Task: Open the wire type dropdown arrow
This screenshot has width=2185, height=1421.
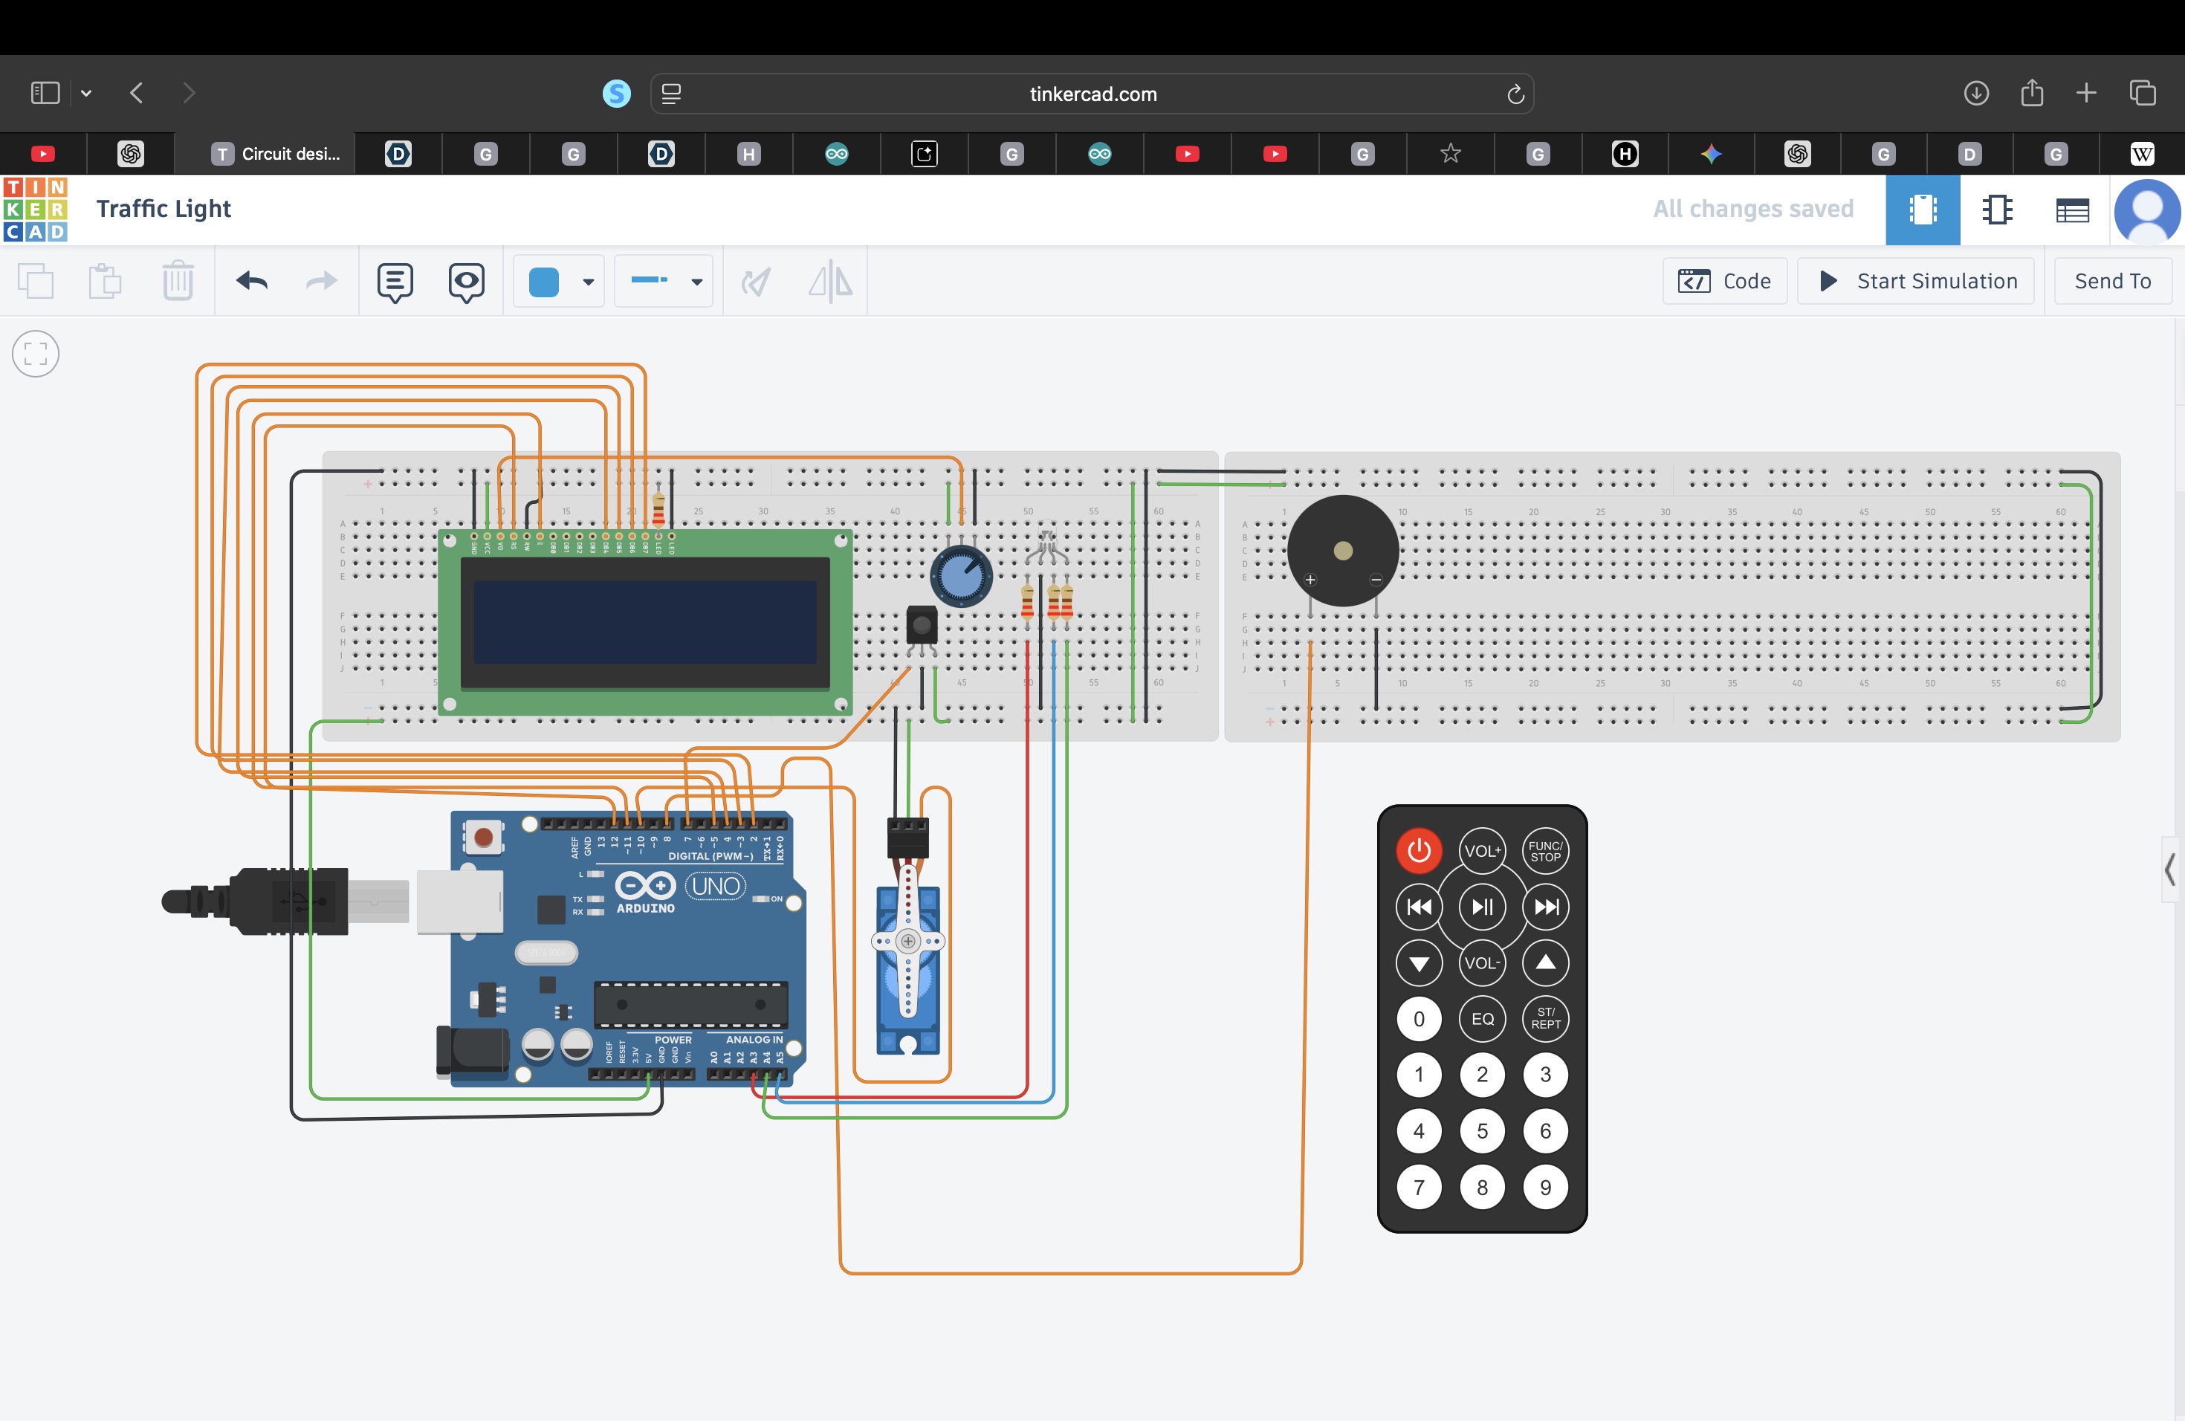Action: (x=697, y=282)
